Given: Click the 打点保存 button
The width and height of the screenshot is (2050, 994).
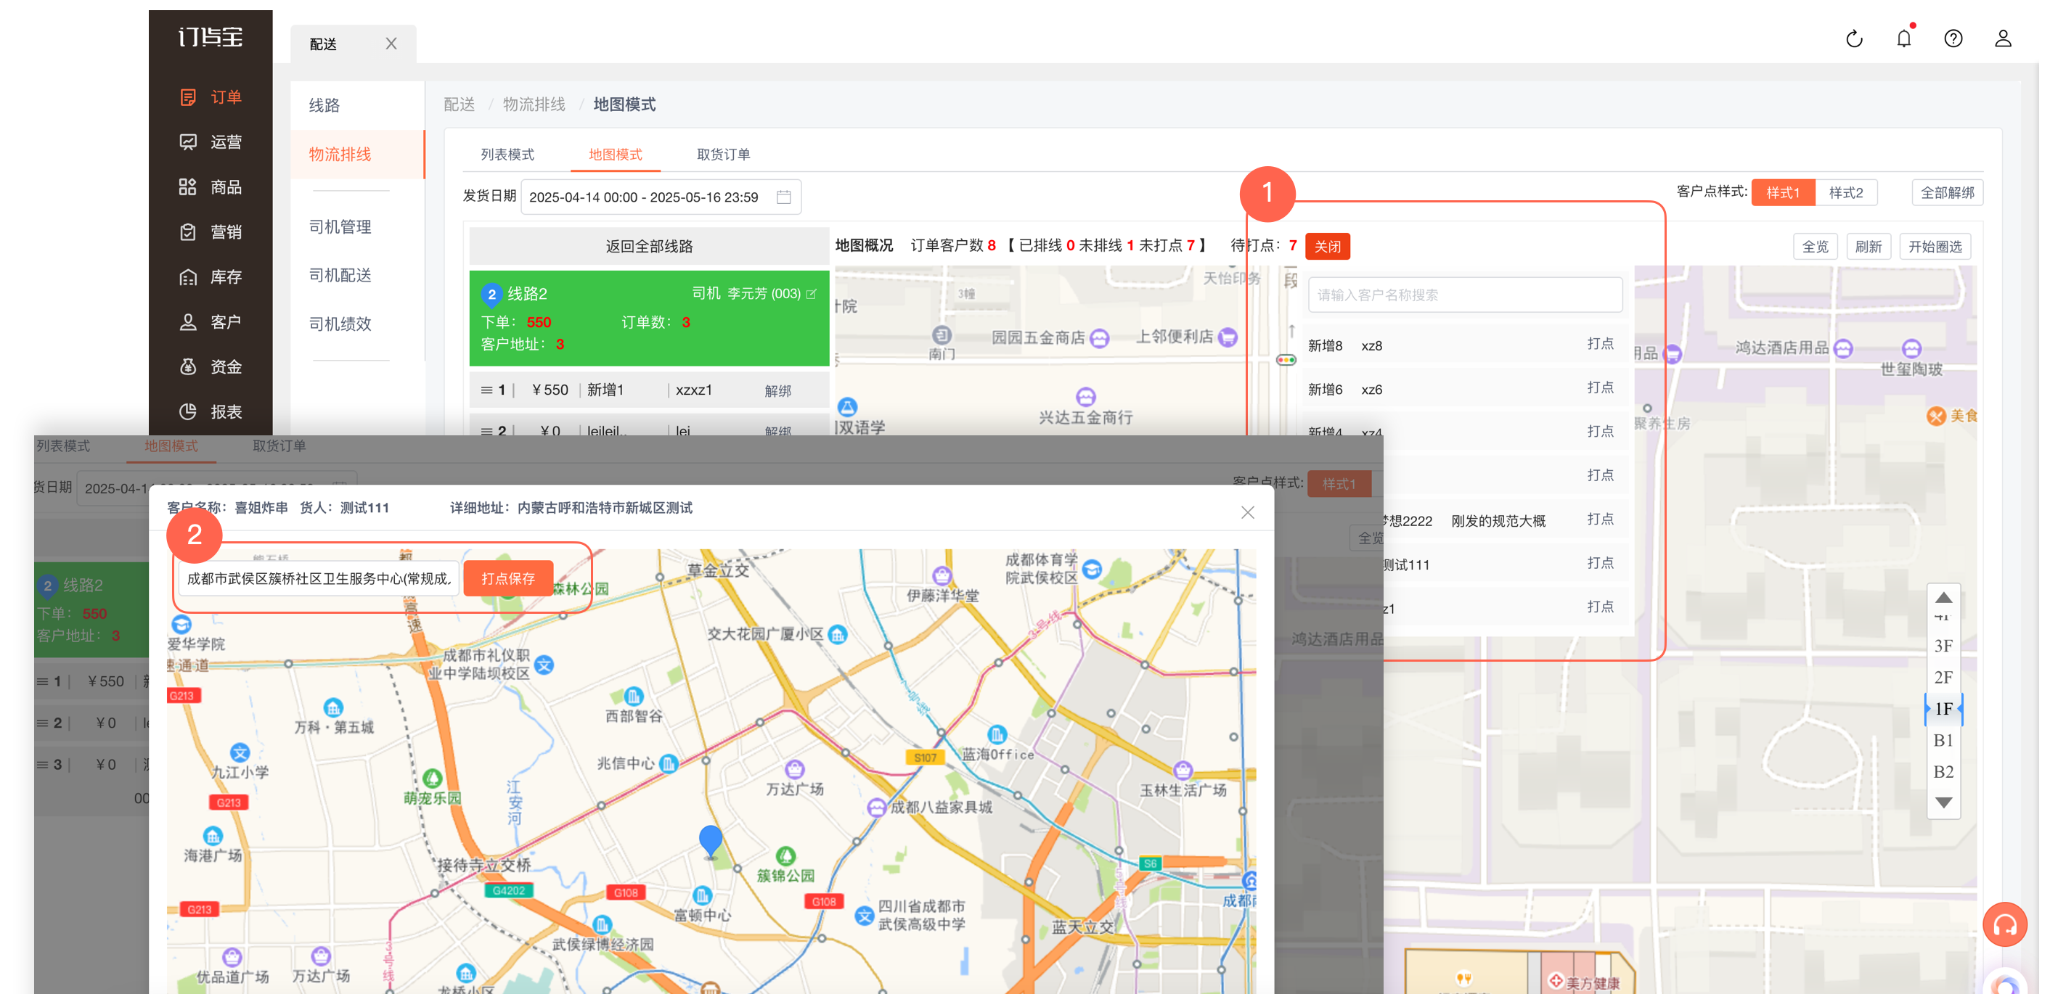Looking at the screenshot, I should pyautogui.click(x=507, y=578).
